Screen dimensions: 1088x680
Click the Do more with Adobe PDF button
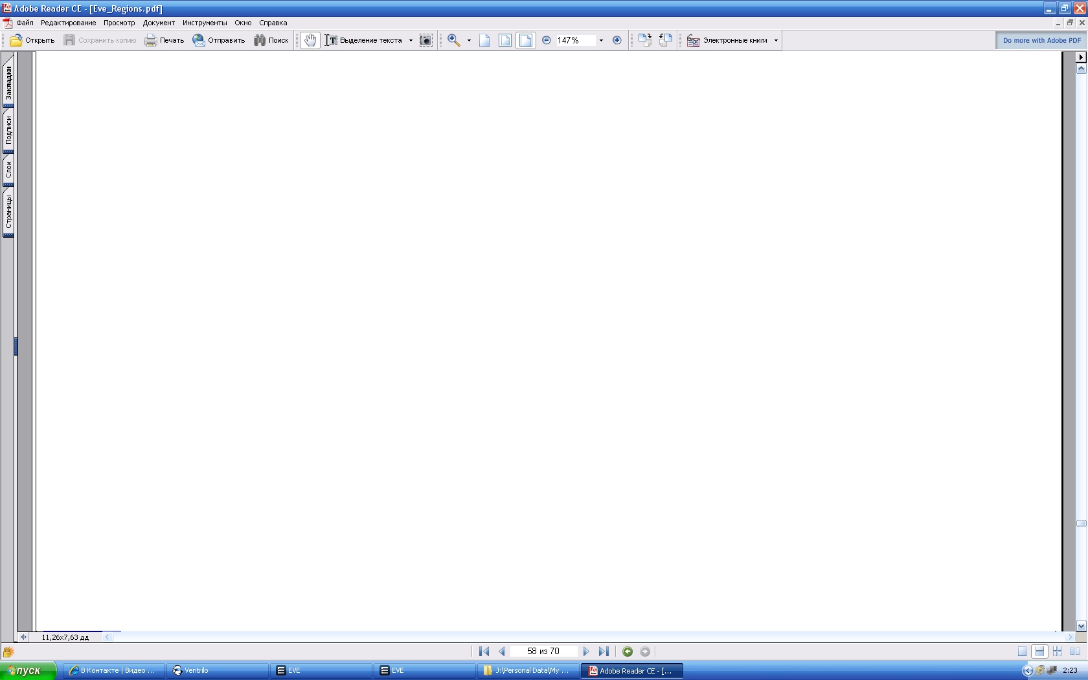[x=1041, y=40]
